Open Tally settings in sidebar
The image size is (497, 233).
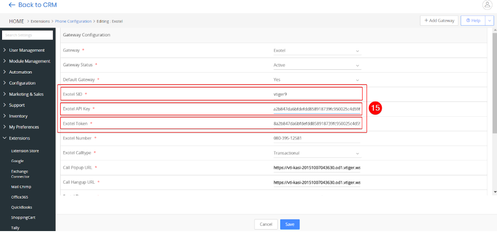[x=15, y=228]
